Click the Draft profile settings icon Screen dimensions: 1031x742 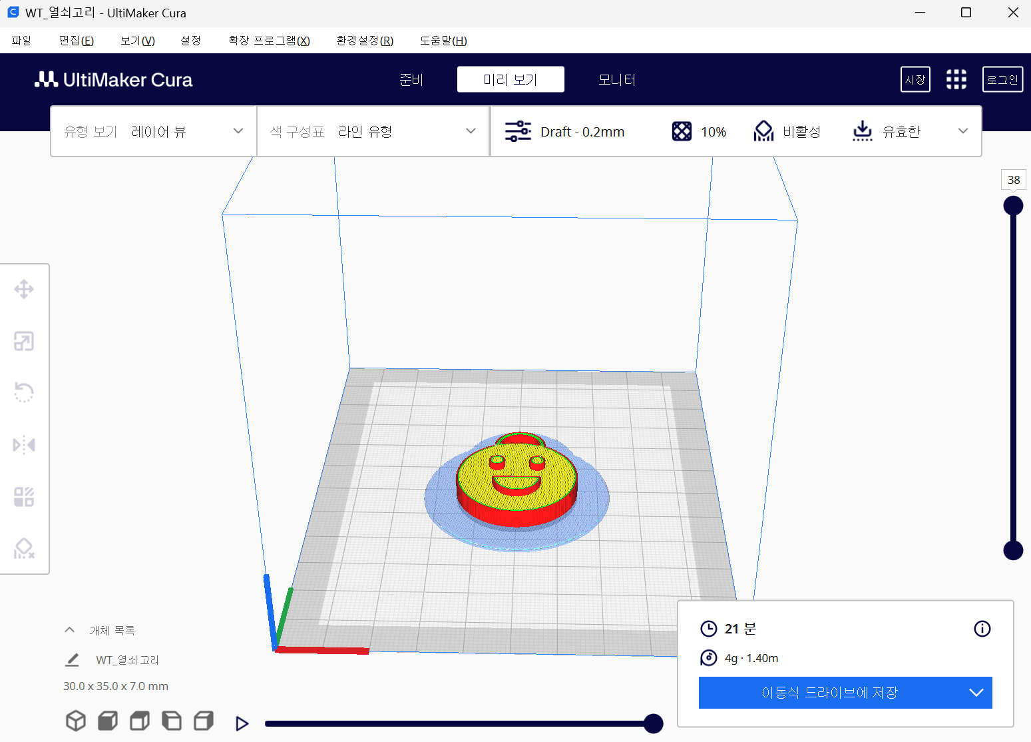tap(518, 131)
